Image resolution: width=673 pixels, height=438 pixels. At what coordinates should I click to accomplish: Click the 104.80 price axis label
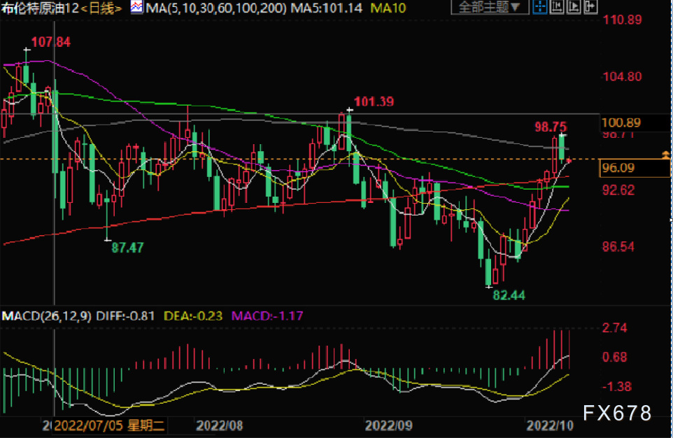pyautogui.click(x=623, y=77)
